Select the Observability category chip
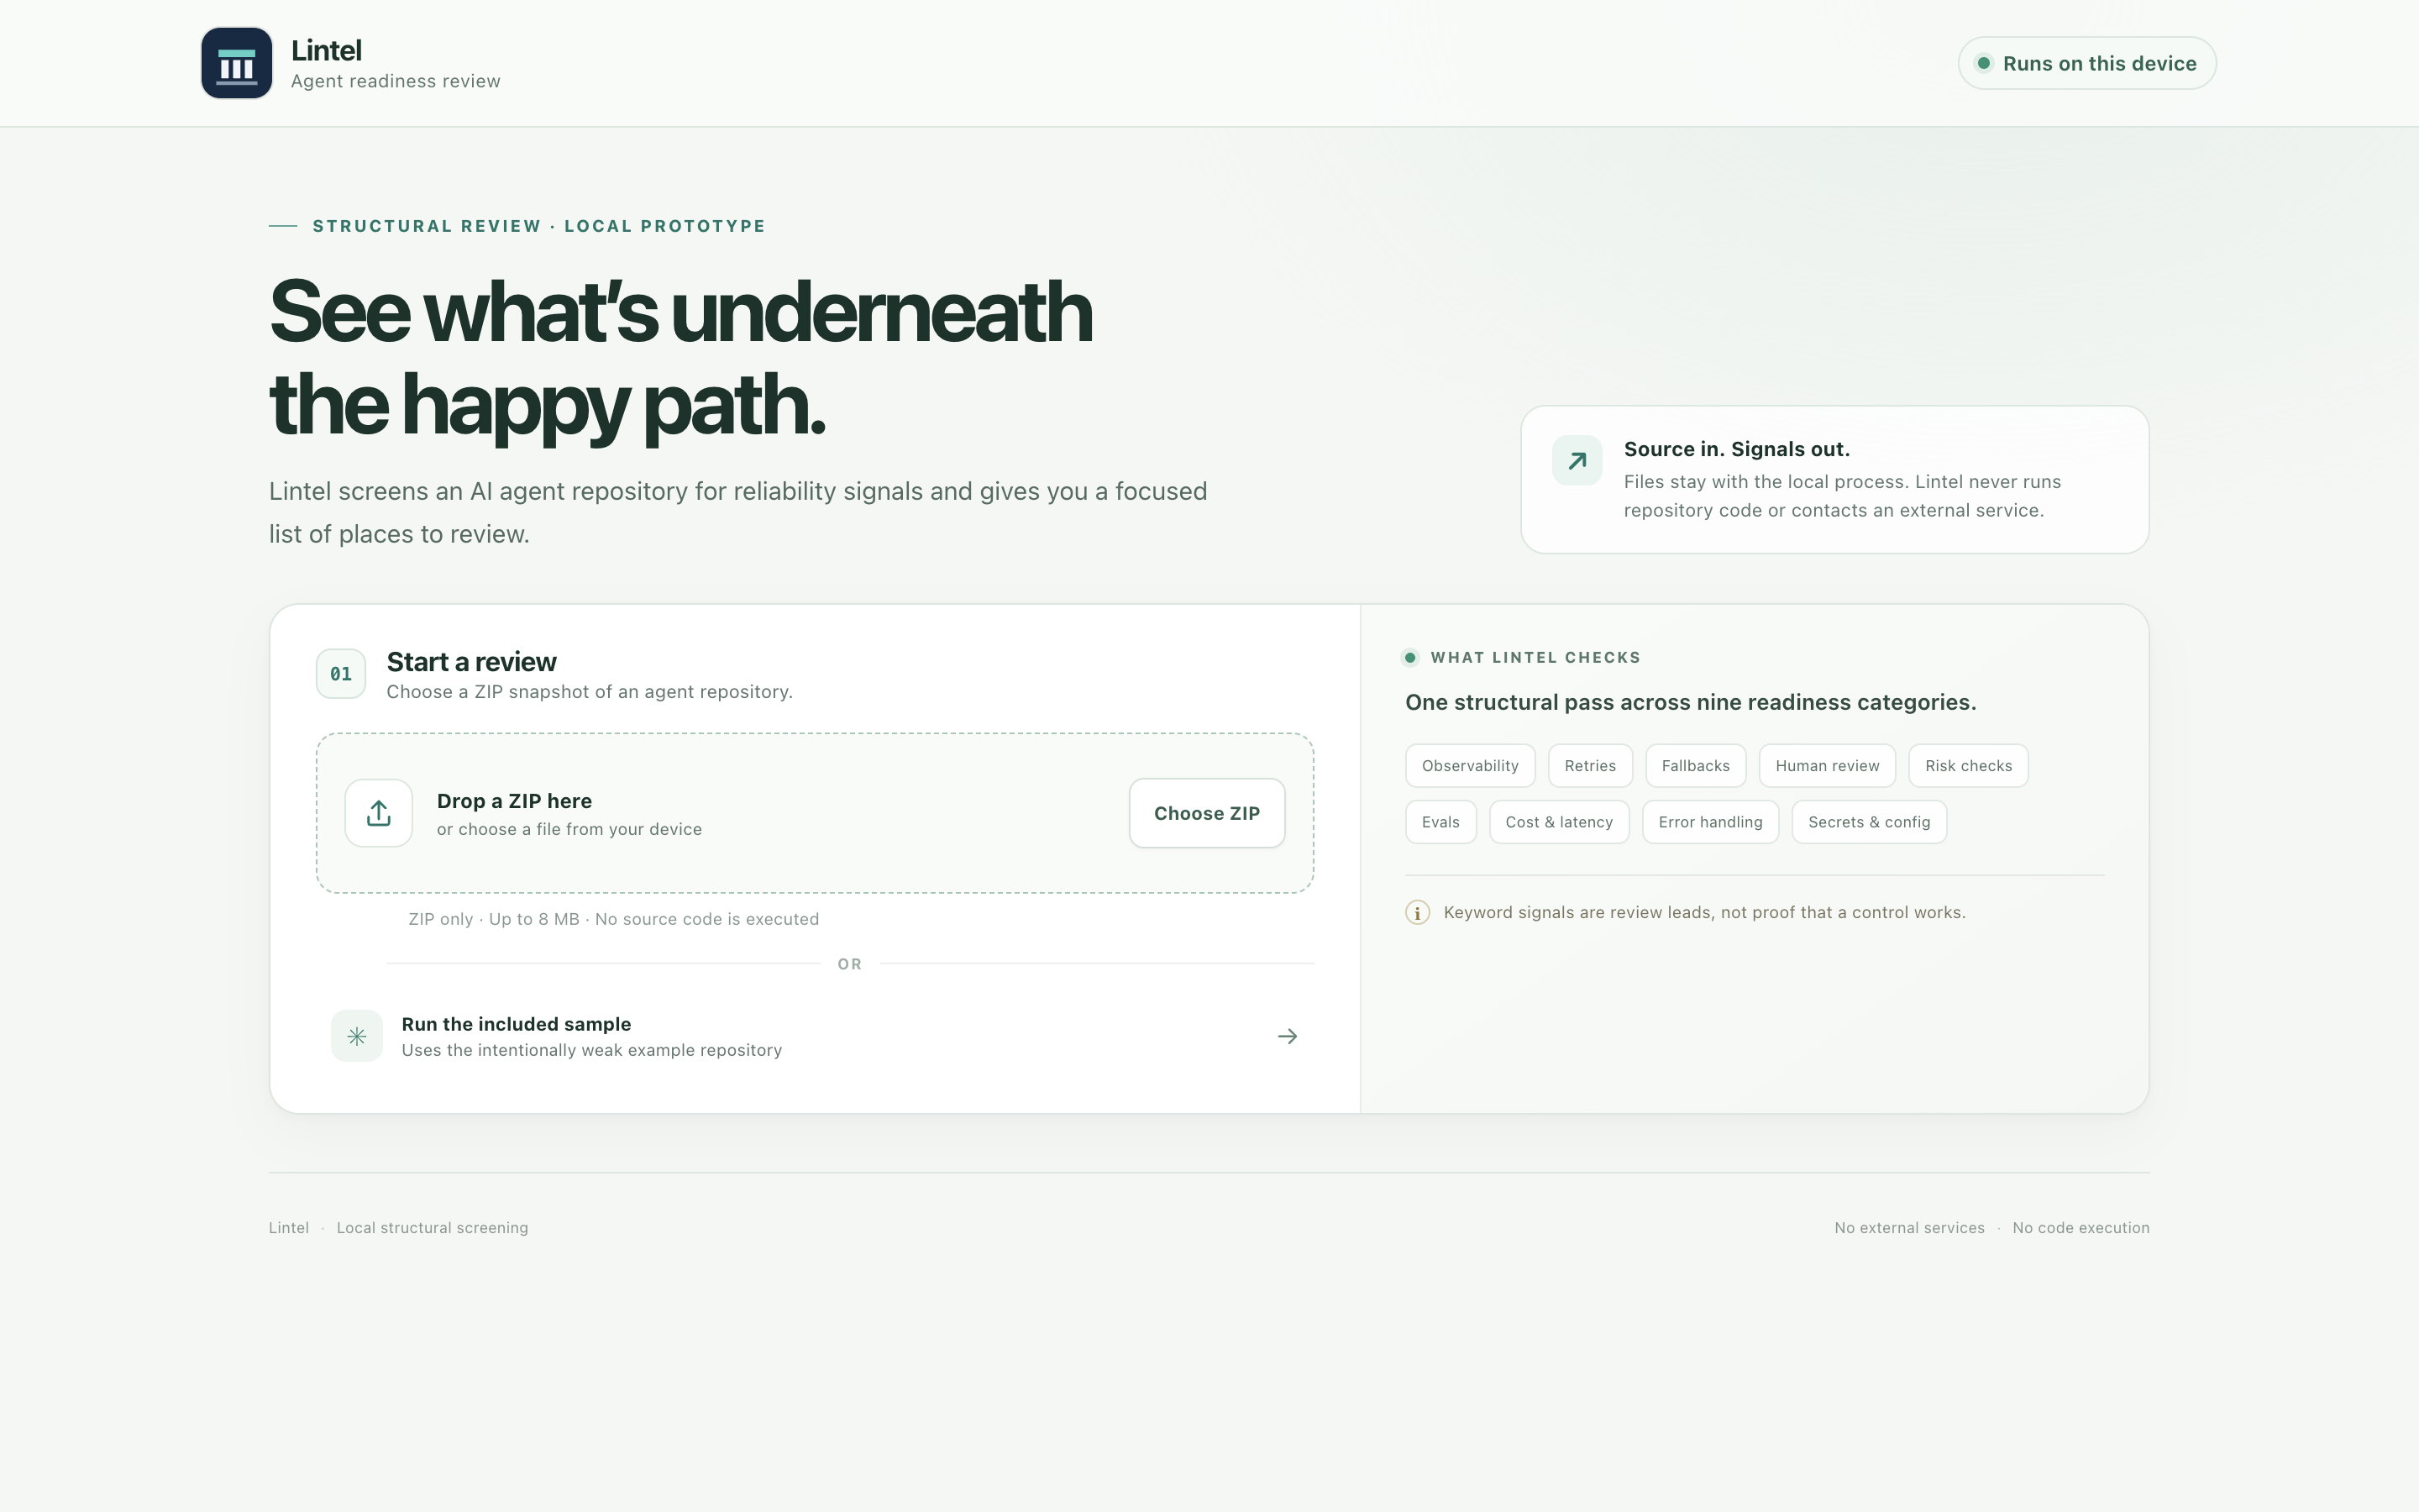 [1471, 766]
